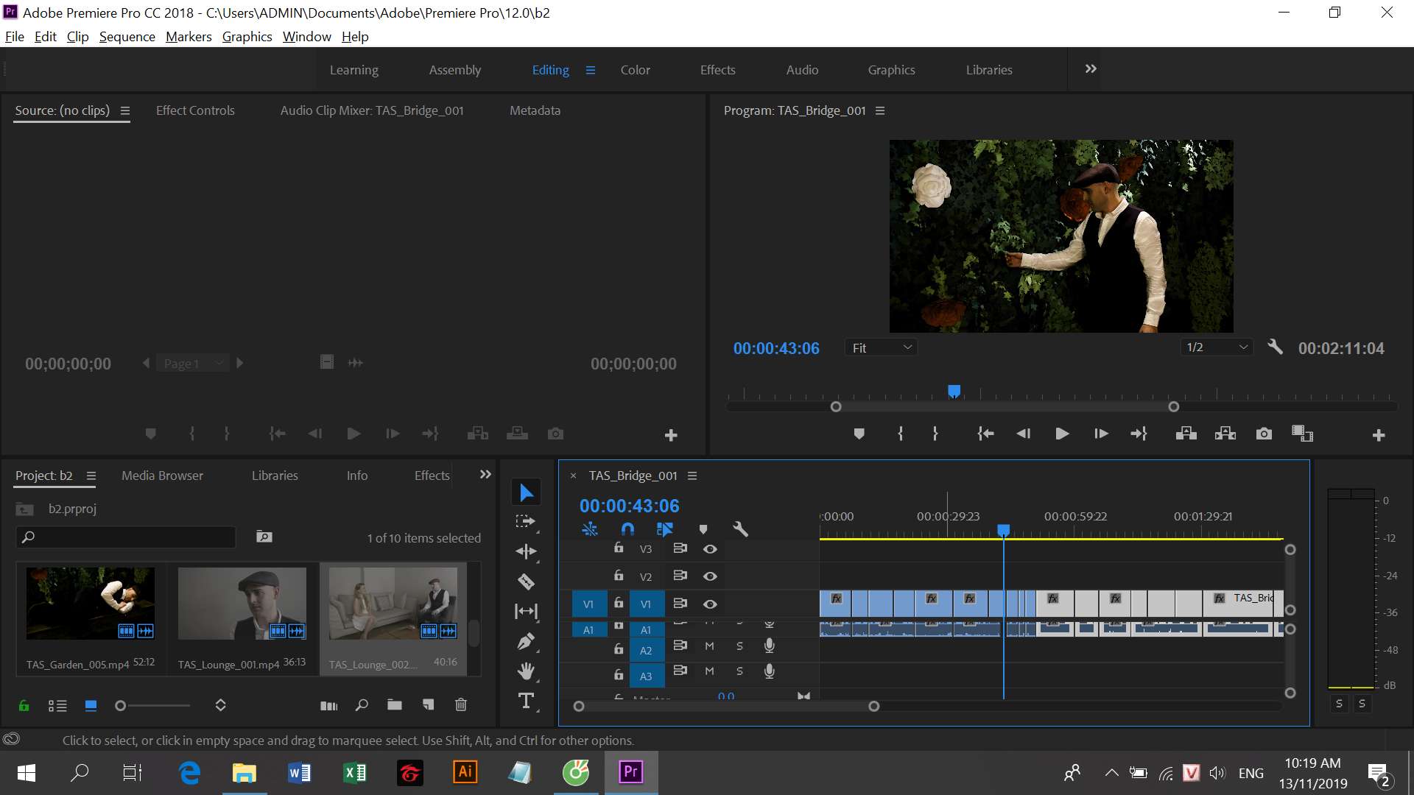Mute track A2
This screenshot has height=795, width=1414.
click(709, 646)
